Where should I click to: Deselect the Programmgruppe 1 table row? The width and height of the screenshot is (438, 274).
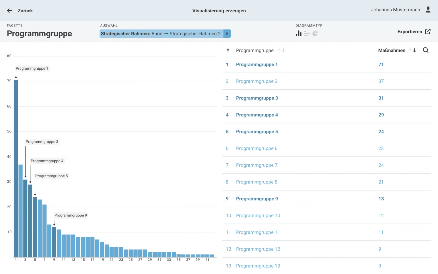[x=257, y=65]
